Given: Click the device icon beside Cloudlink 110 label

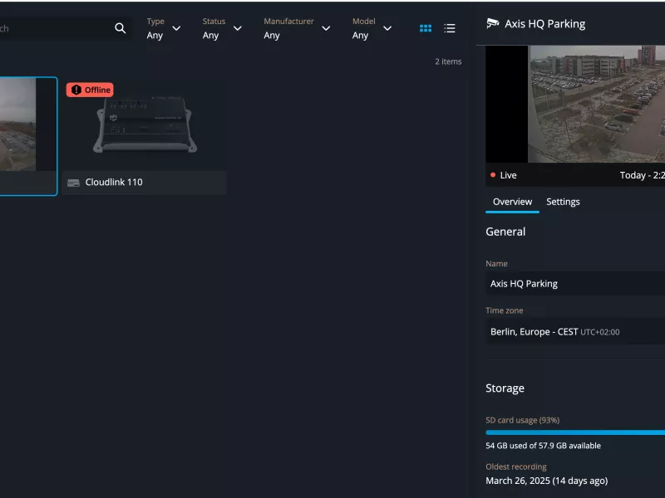Looking at the screenshot, I should (73, 183).
